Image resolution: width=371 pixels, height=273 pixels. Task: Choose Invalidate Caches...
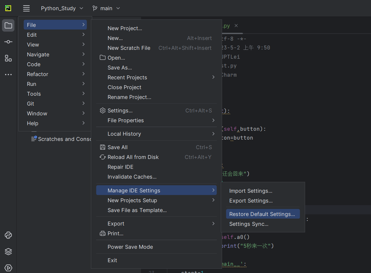[156, 177]
